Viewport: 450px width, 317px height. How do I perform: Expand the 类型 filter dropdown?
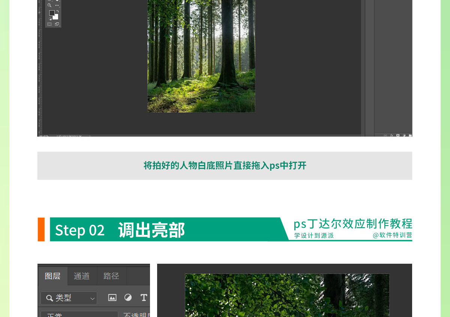[x=69, y=298]
